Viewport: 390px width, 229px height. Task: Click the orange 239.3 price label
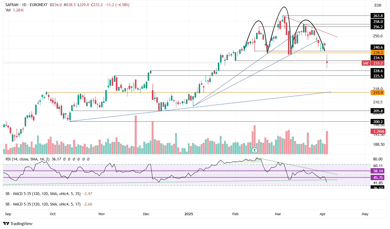click(x=378, y=53)
